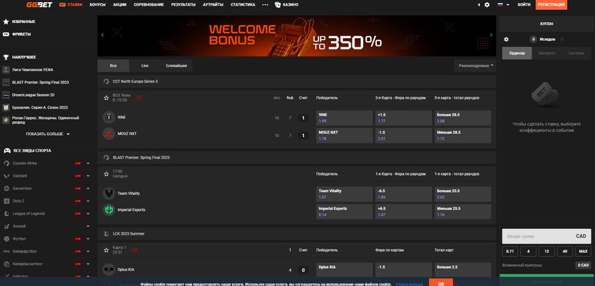This screenshot has height=286, width=595.
Task: Click the Баскетбол sport icon
Action: (6, 189)
